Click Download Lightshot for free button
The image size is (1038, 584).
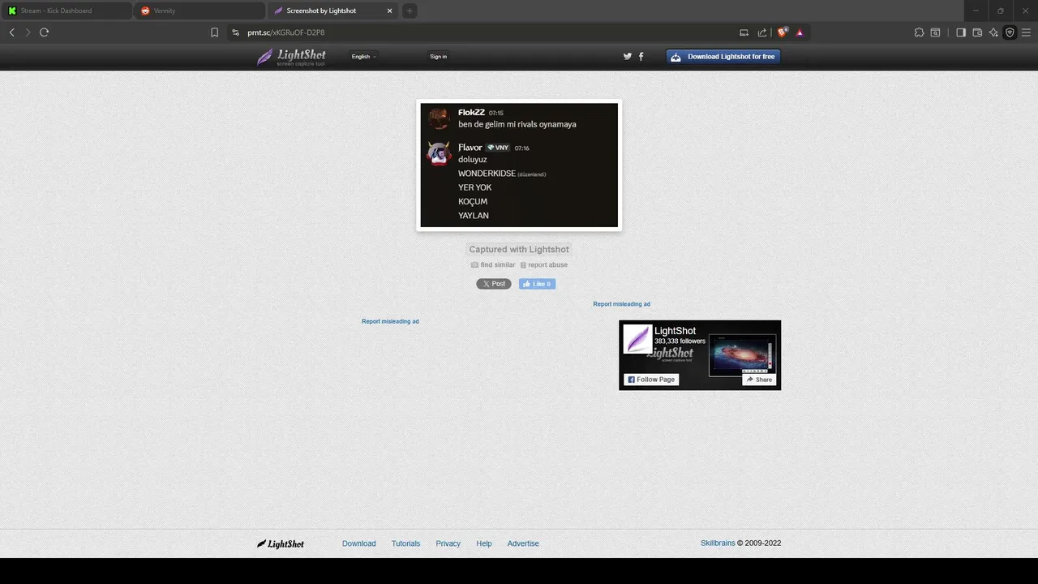pyautogui.click(x=723, y=57)
